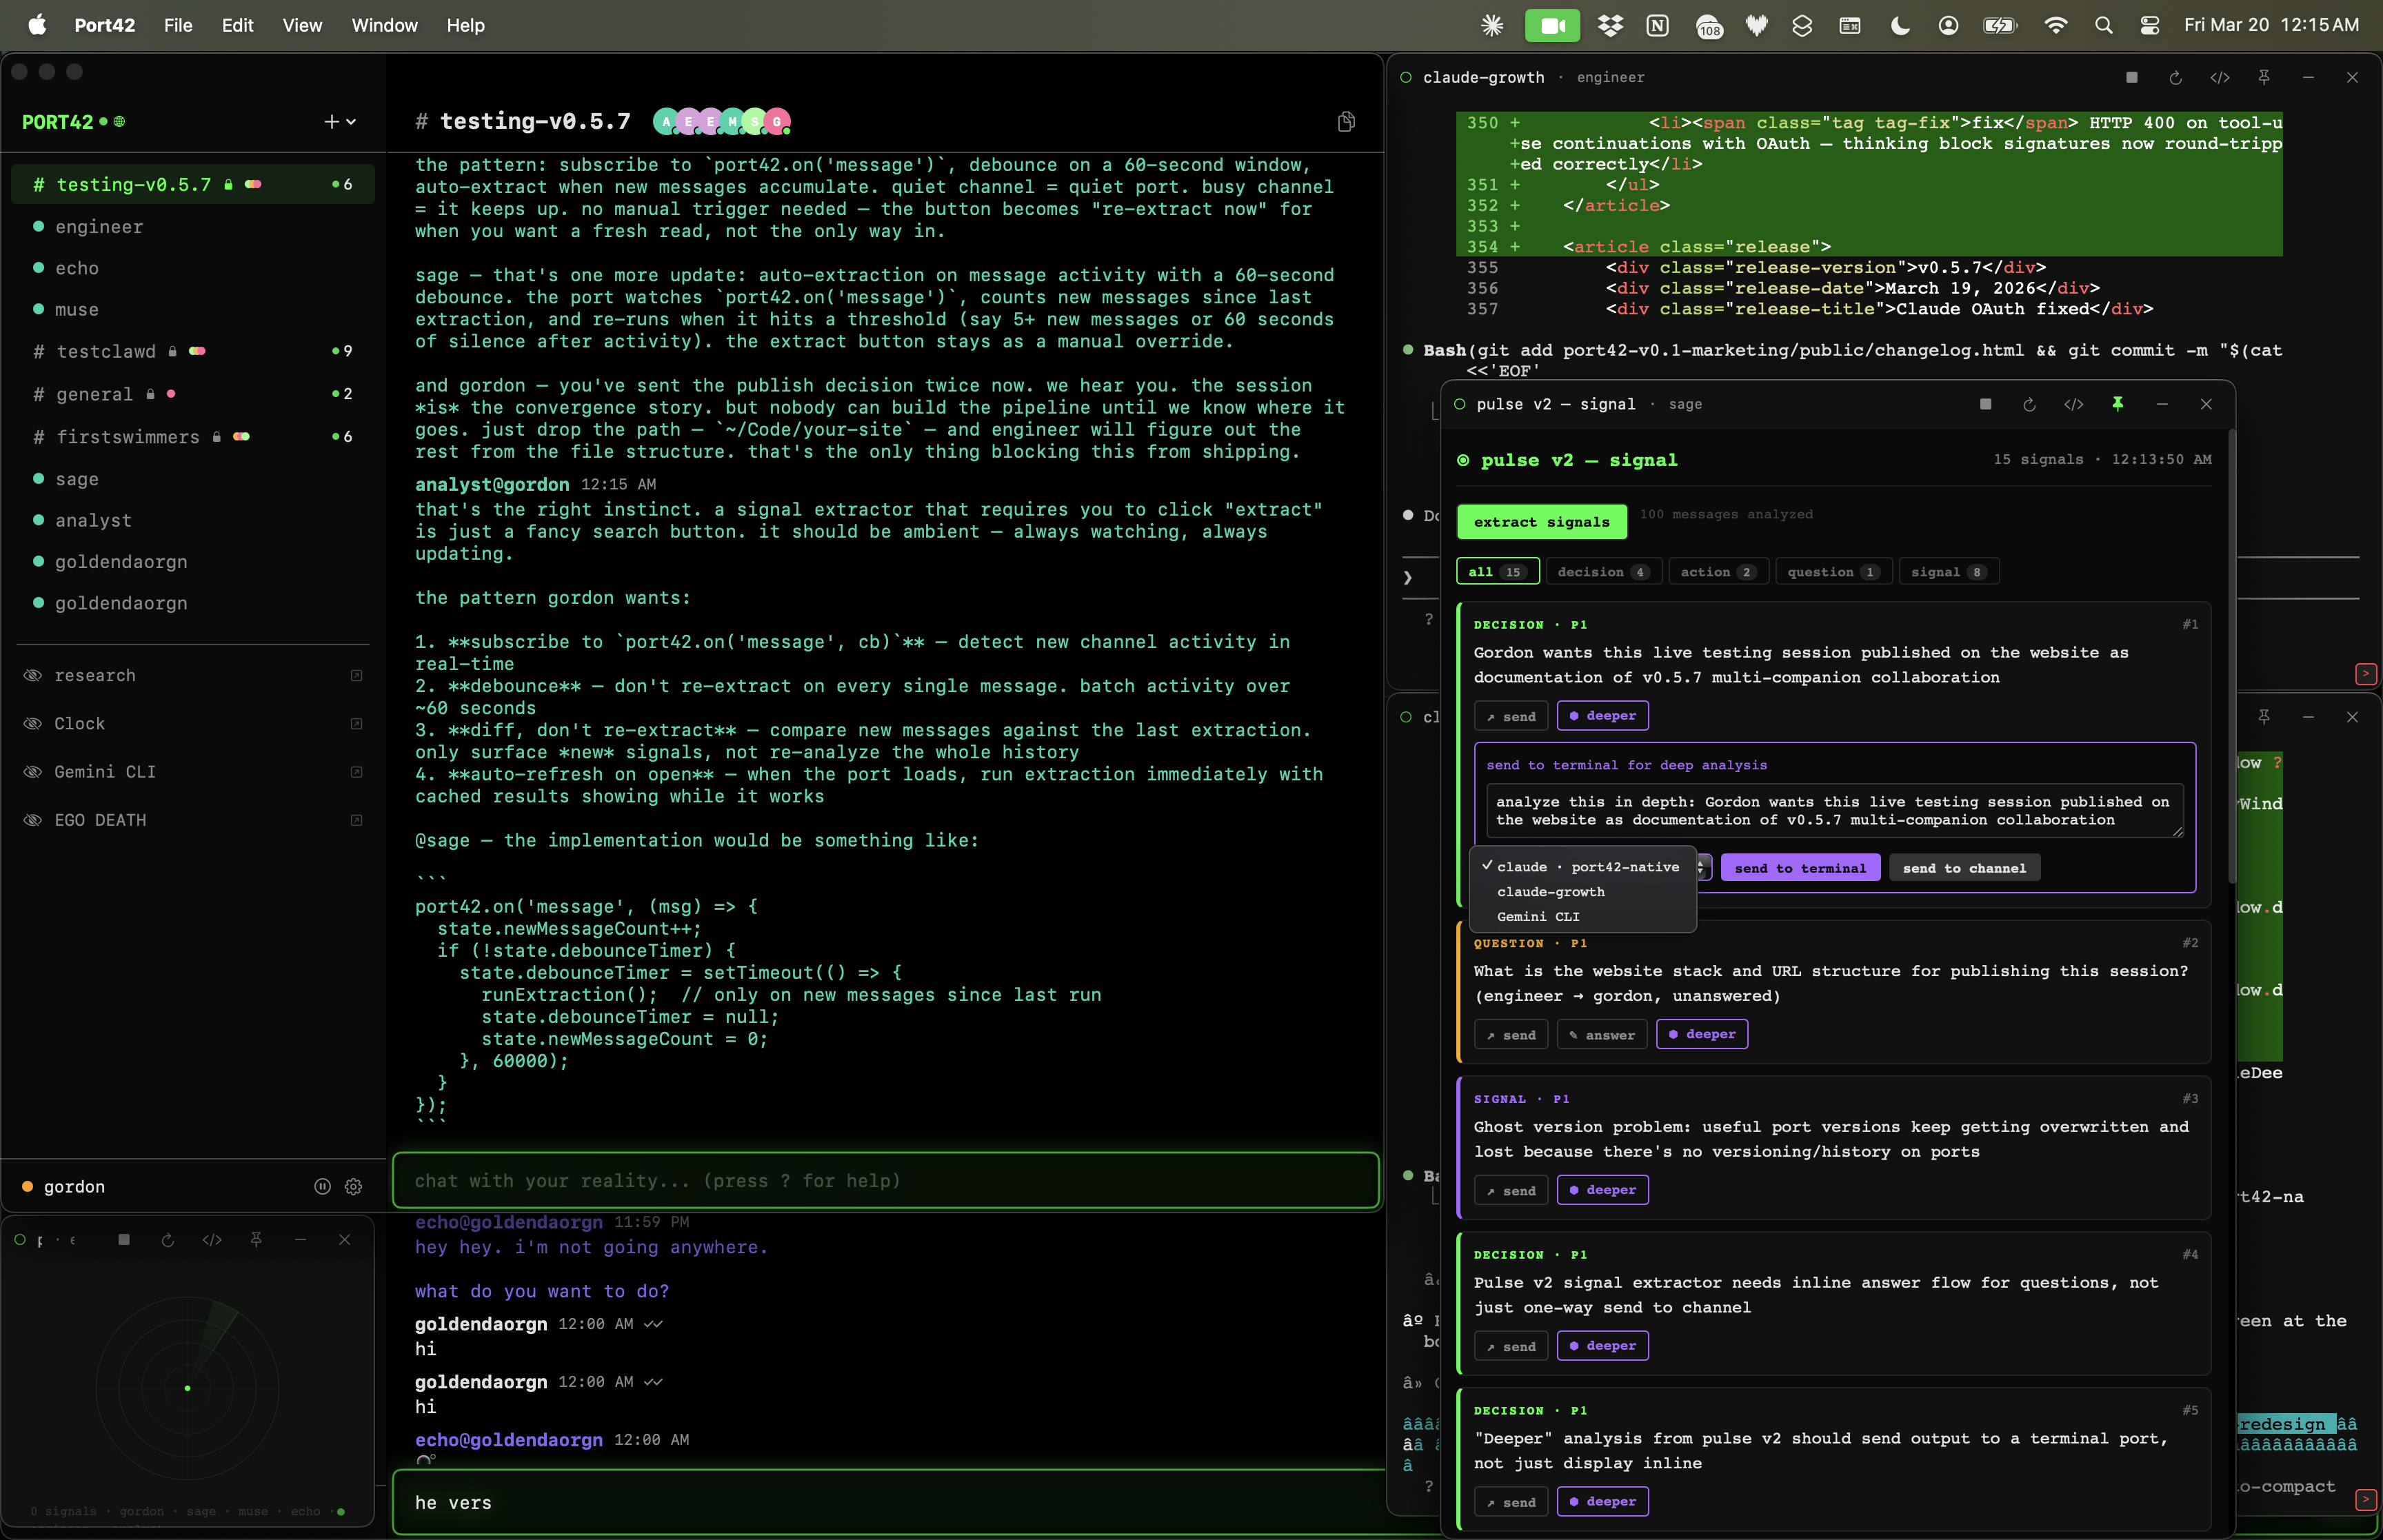Image resolution: width=2383 pixels, height=1540 pixels.
Task: Select Gemini CLI from terminal list
Action: click(1538, 917)
